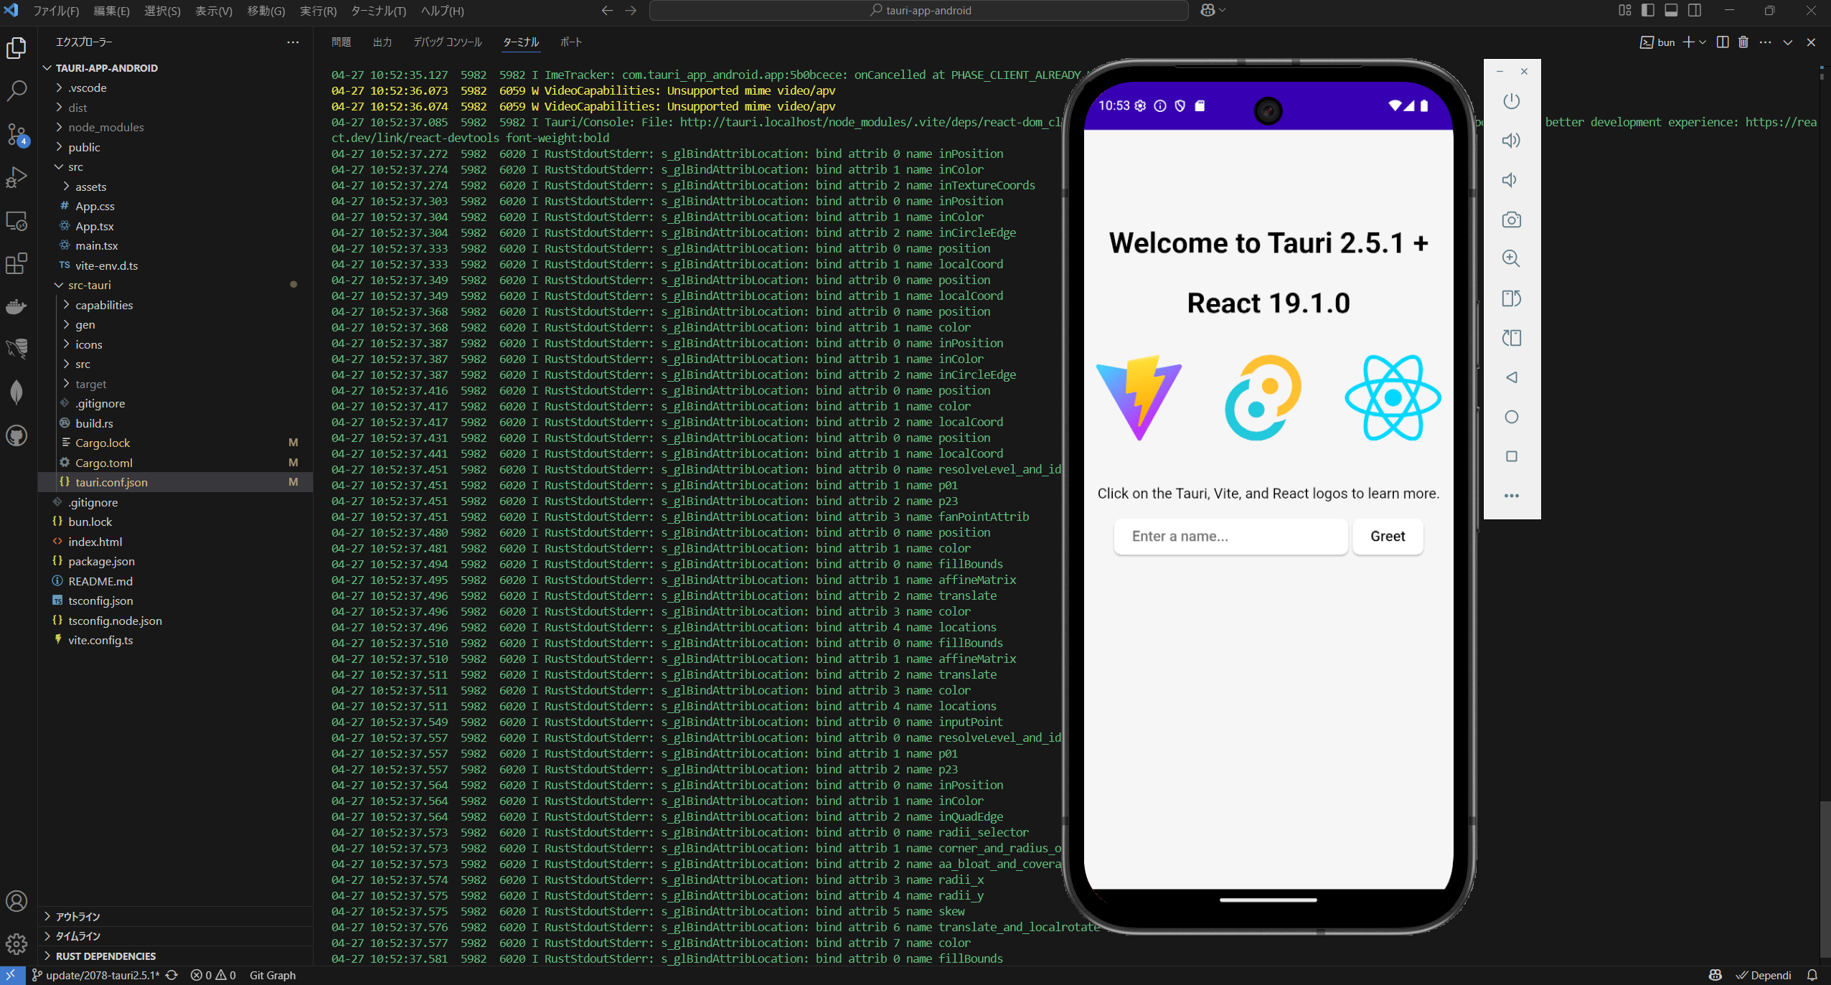
Task: Expand the Outline (アウトライン) section
Action: tap(77, 916)
